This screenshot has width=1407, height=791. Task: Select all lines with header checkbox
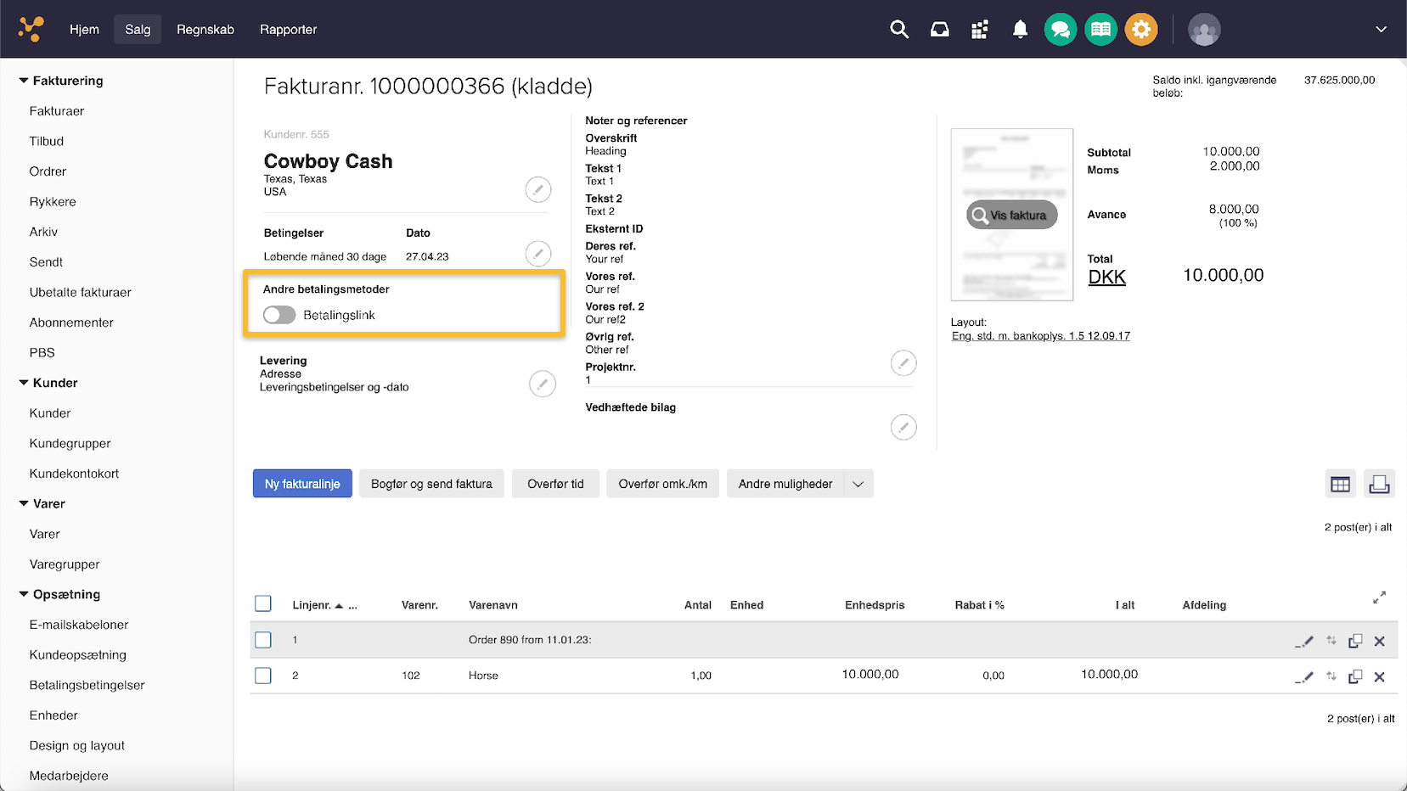(x=263, y=603)
